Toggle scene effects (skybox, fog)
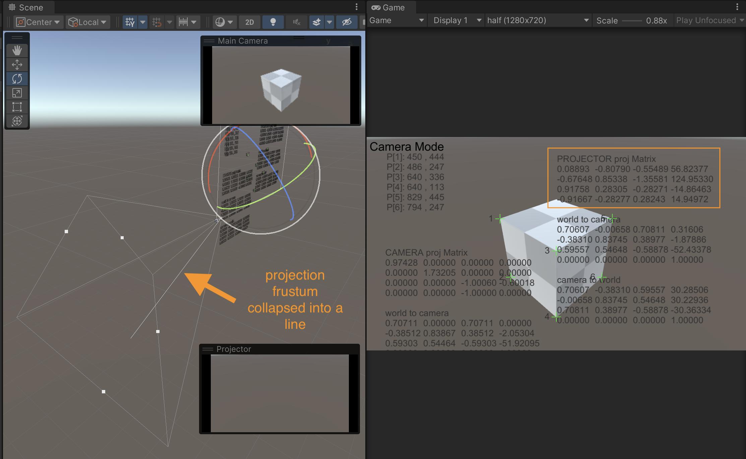Image resolution: width=746 pixels, height=459 pixels. 316,22
